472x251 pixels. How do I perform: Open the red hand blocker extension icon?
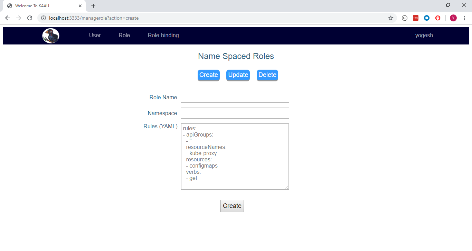click(438, 18)
